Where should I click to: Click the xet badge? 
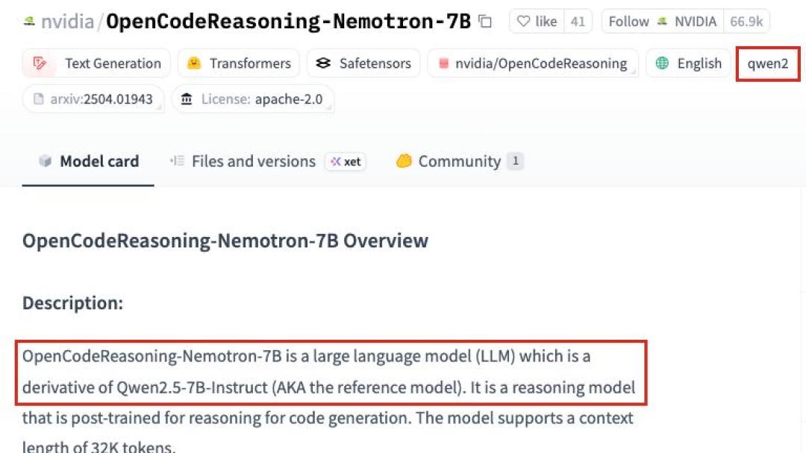point(346,162)
